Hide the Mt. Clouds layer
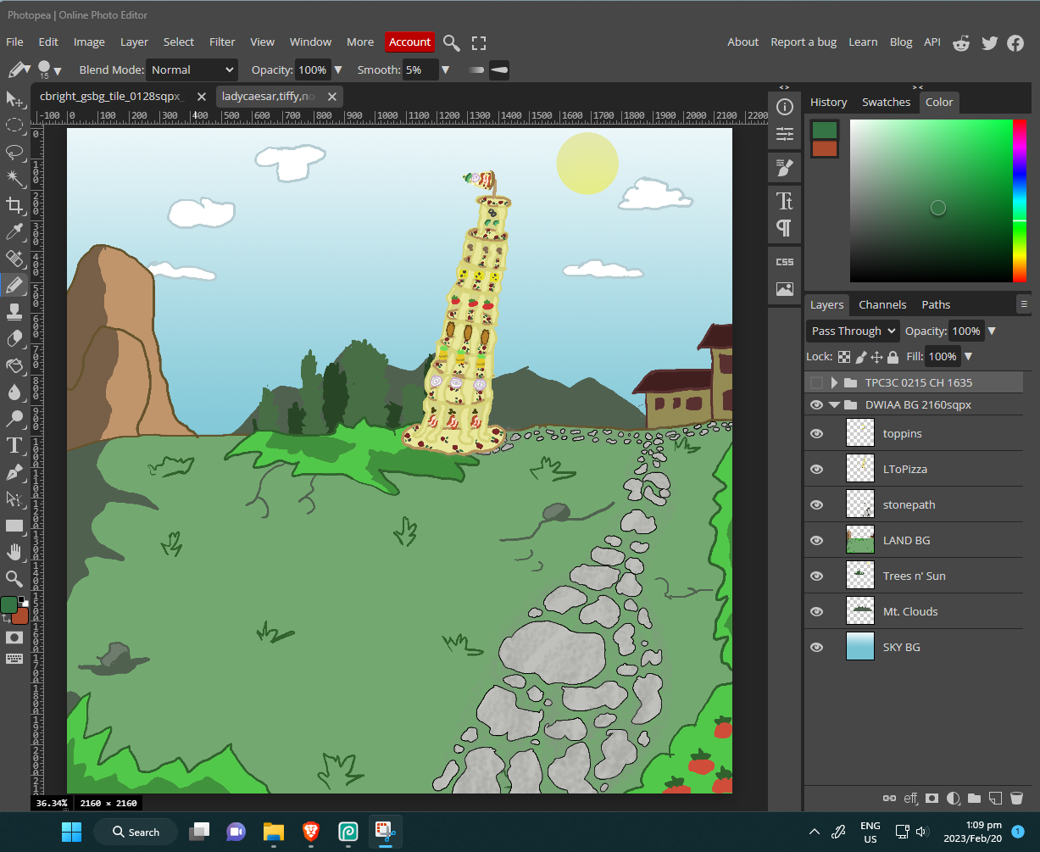 [816, 611]
